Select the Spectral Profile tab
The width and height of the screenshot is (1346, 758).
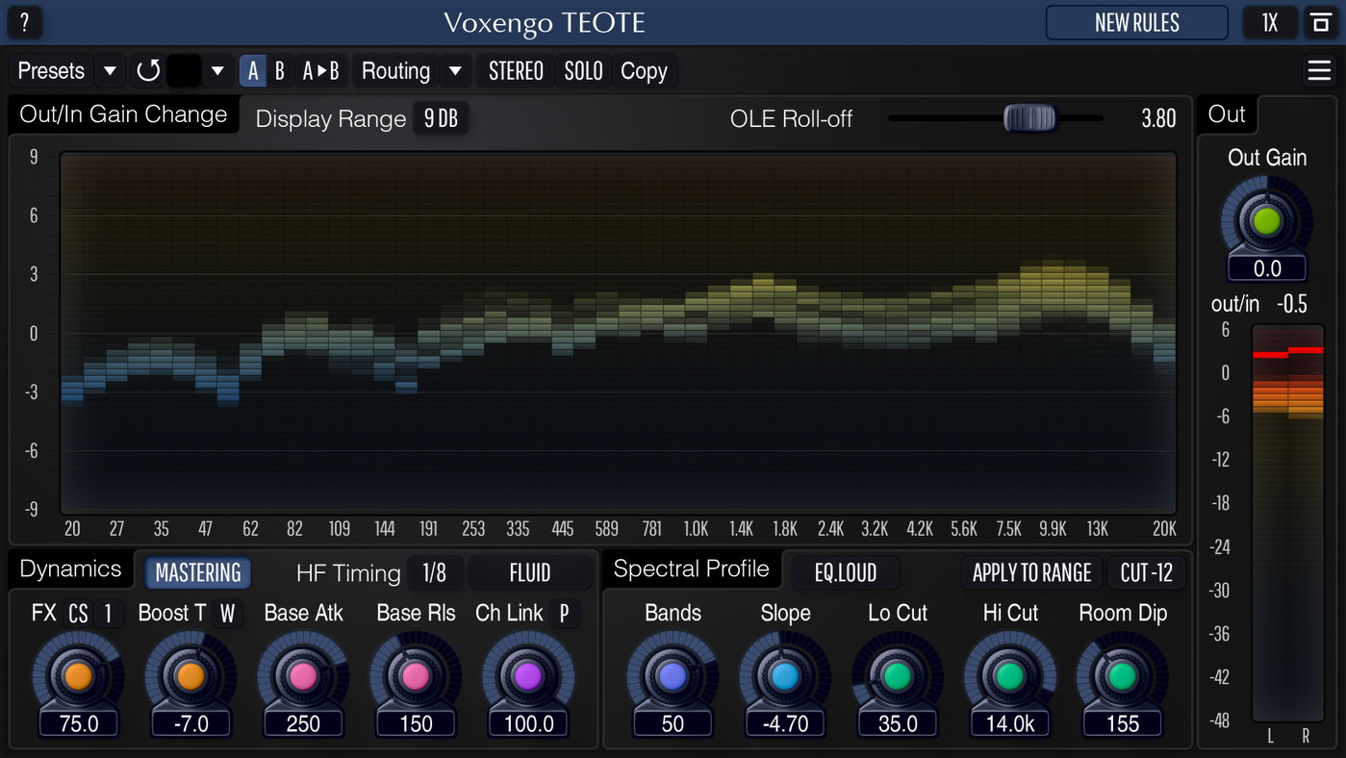point(691,568)
